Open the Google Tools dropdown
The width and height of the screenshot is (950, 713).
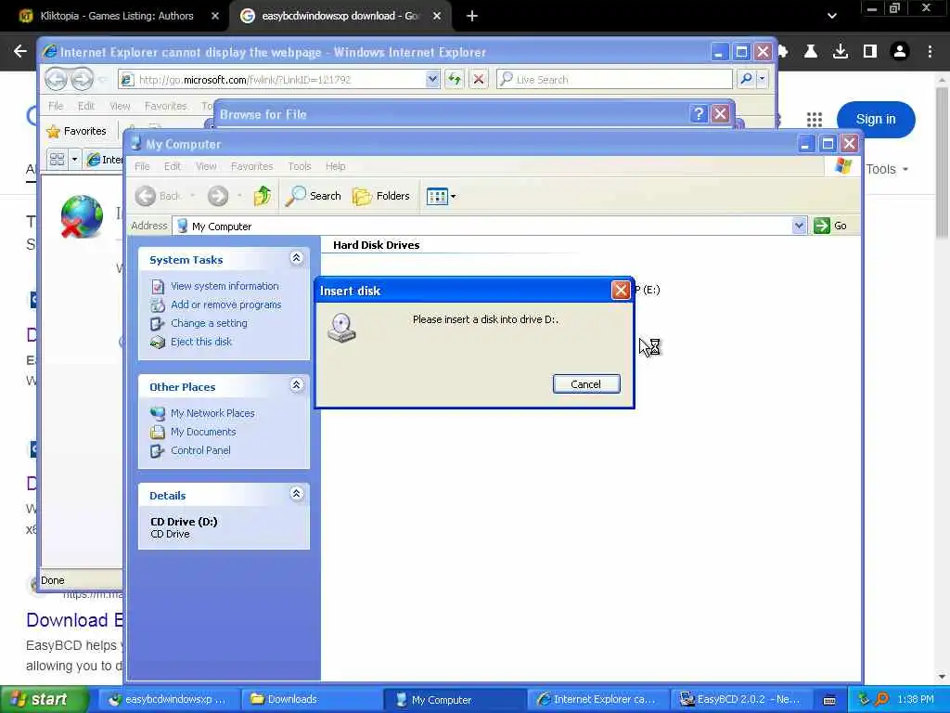[886, 169]
